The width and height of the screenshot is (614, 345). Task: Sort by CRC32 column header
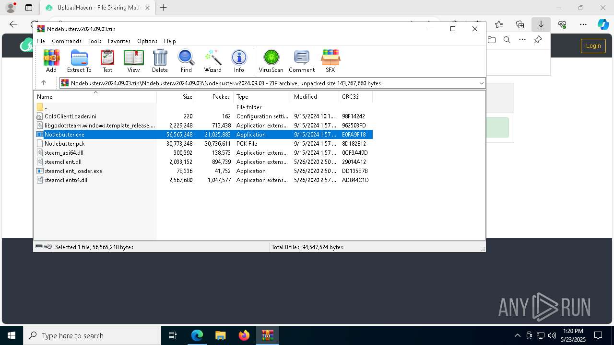coord(355,96)
